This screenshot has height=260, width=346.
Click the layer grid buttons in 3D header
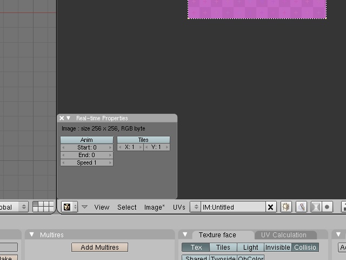(x=43, y=207)
